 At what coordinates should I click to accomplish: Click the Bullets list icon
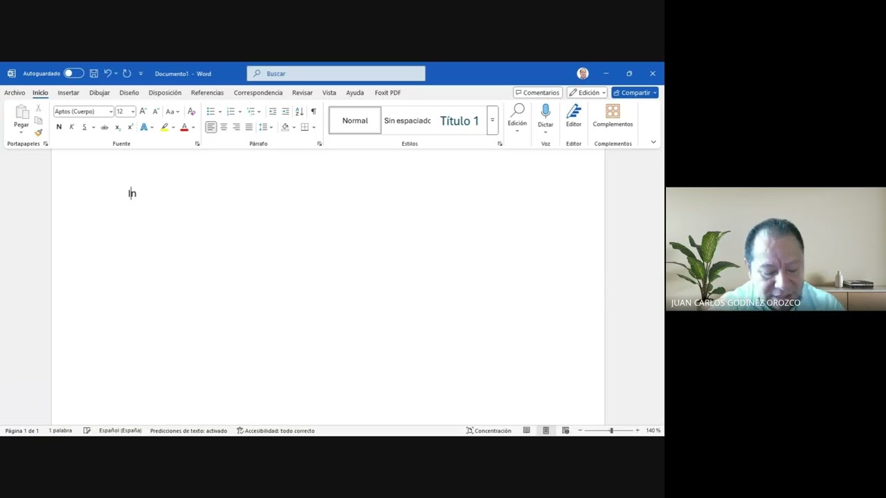point(211,111)
